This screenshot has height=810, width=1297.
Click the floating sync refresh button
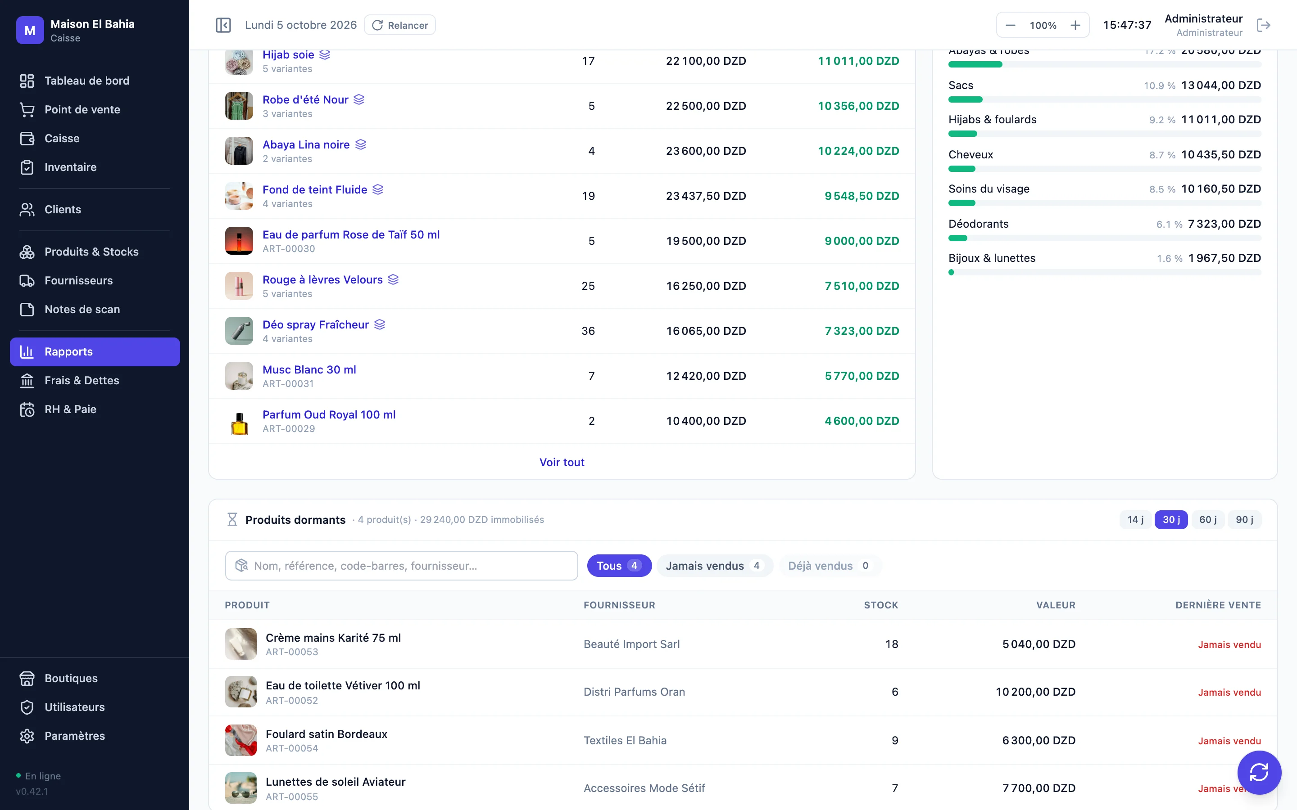tap(1259, 772)
